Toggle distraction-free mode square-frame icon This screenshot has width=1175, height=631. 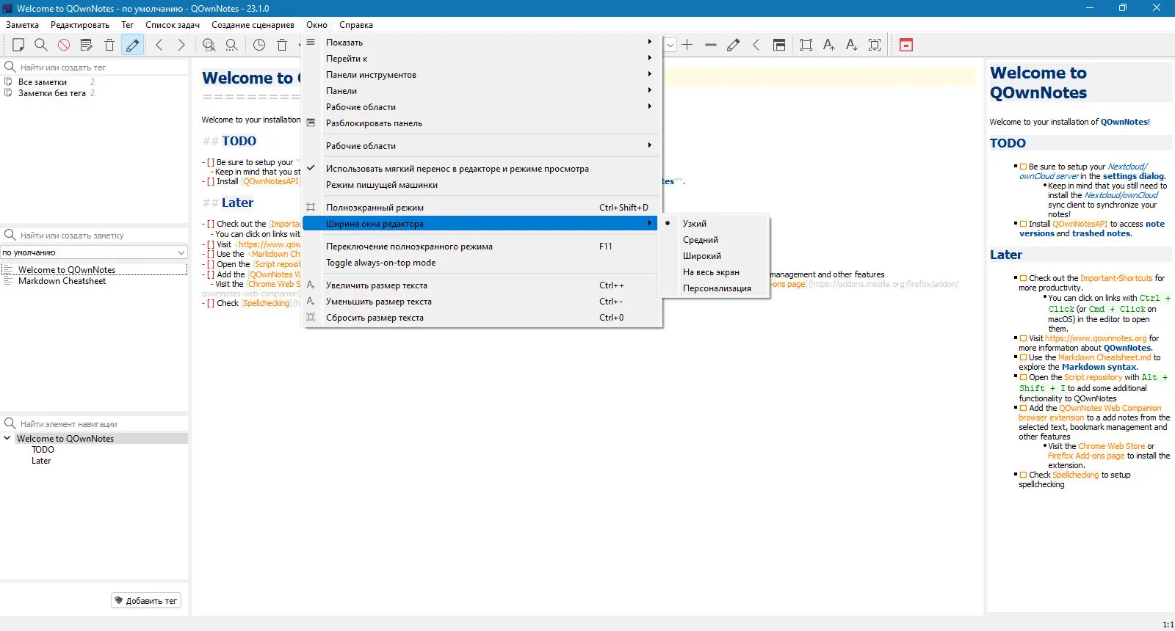pos(806,45)
